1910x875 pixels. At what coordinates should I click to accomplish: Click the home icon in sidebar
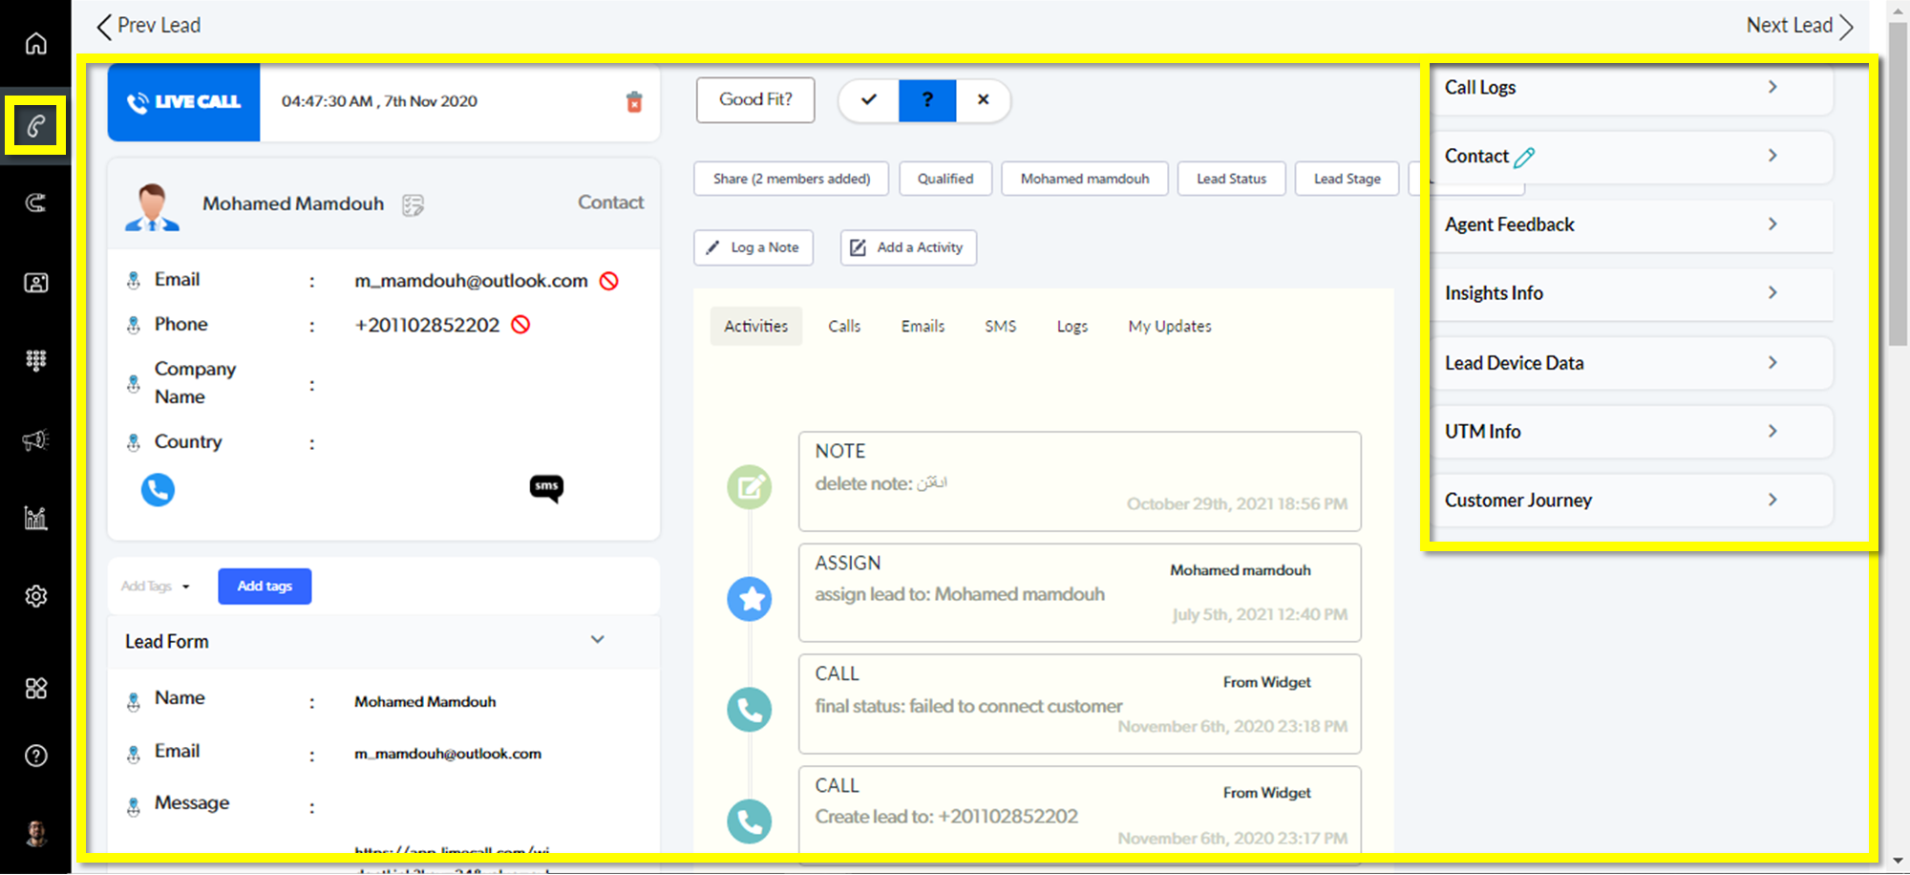35,44
